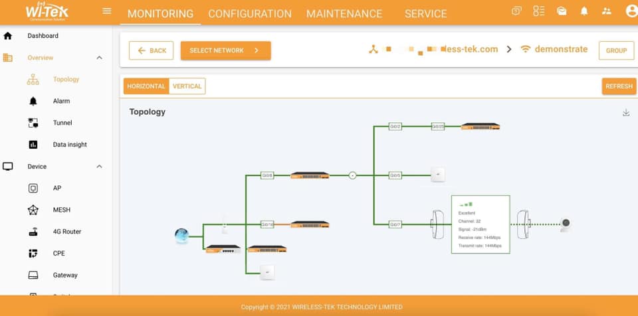Collapse the topology branch circle node
Viewport: 638px width, 316px height.
(x=352, y=175)
